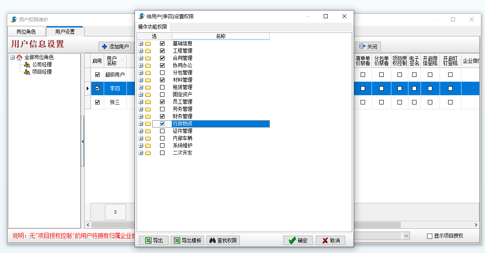Viewport: 485px width, 253px height.
Task: Uncheck the 基础信息 permission checkbox
Action: [x=162, y=44]
